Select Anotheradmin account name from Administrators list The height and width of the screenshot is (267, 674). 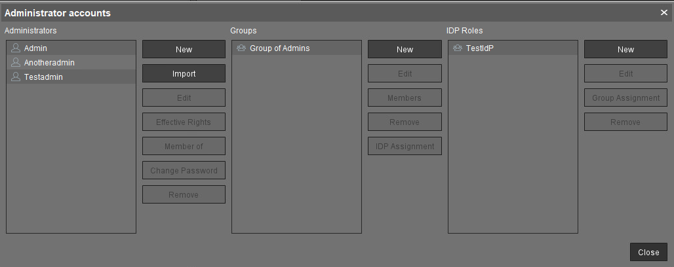(49, 63)
